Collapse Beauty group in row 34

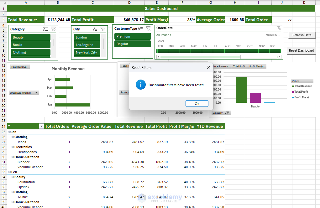(13, 177)
